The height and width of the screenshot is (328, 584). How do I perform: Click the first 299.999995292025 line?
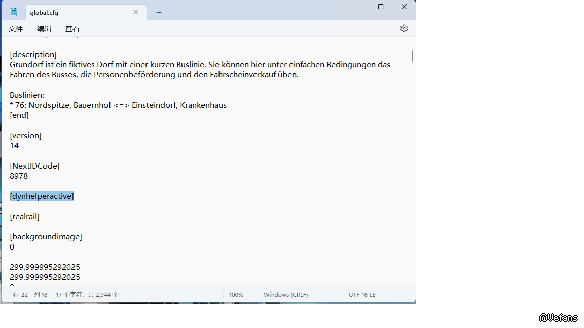coord(45,267)
